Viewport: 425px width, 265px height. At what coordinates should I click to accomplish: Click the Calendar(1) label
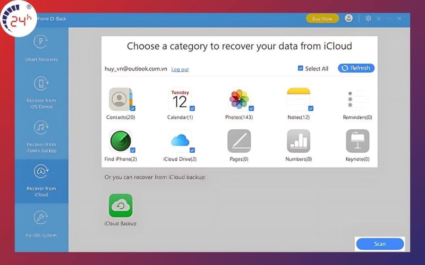click(x=180, y=117)
